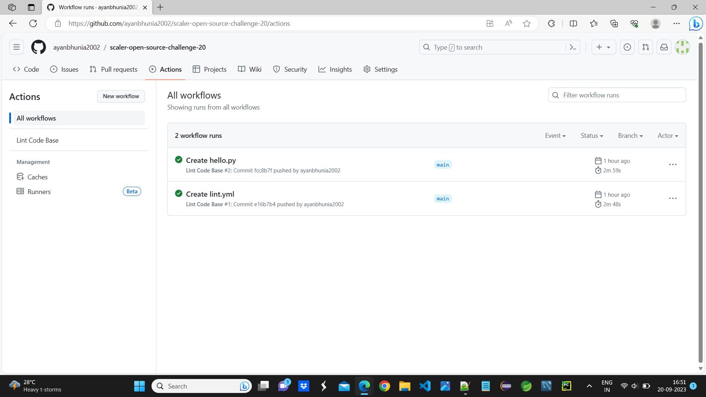Image resolution: width=706 pixels, height=397 pixels.
Task: Open the Windows Start menu
Action: click(139, 386)
